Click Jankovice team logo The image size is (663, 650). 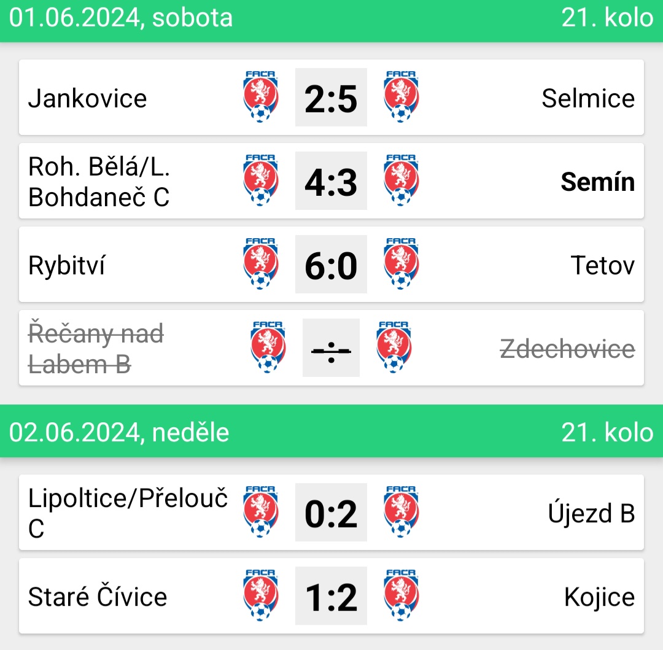[260, 97]
